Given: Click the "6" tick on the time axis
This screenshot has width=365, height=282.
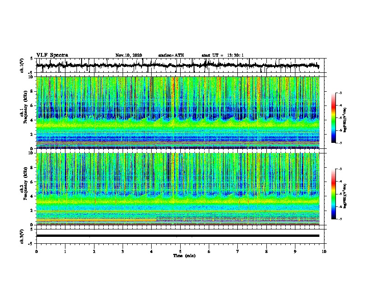Looking at the screenshot, I should 209,252.
